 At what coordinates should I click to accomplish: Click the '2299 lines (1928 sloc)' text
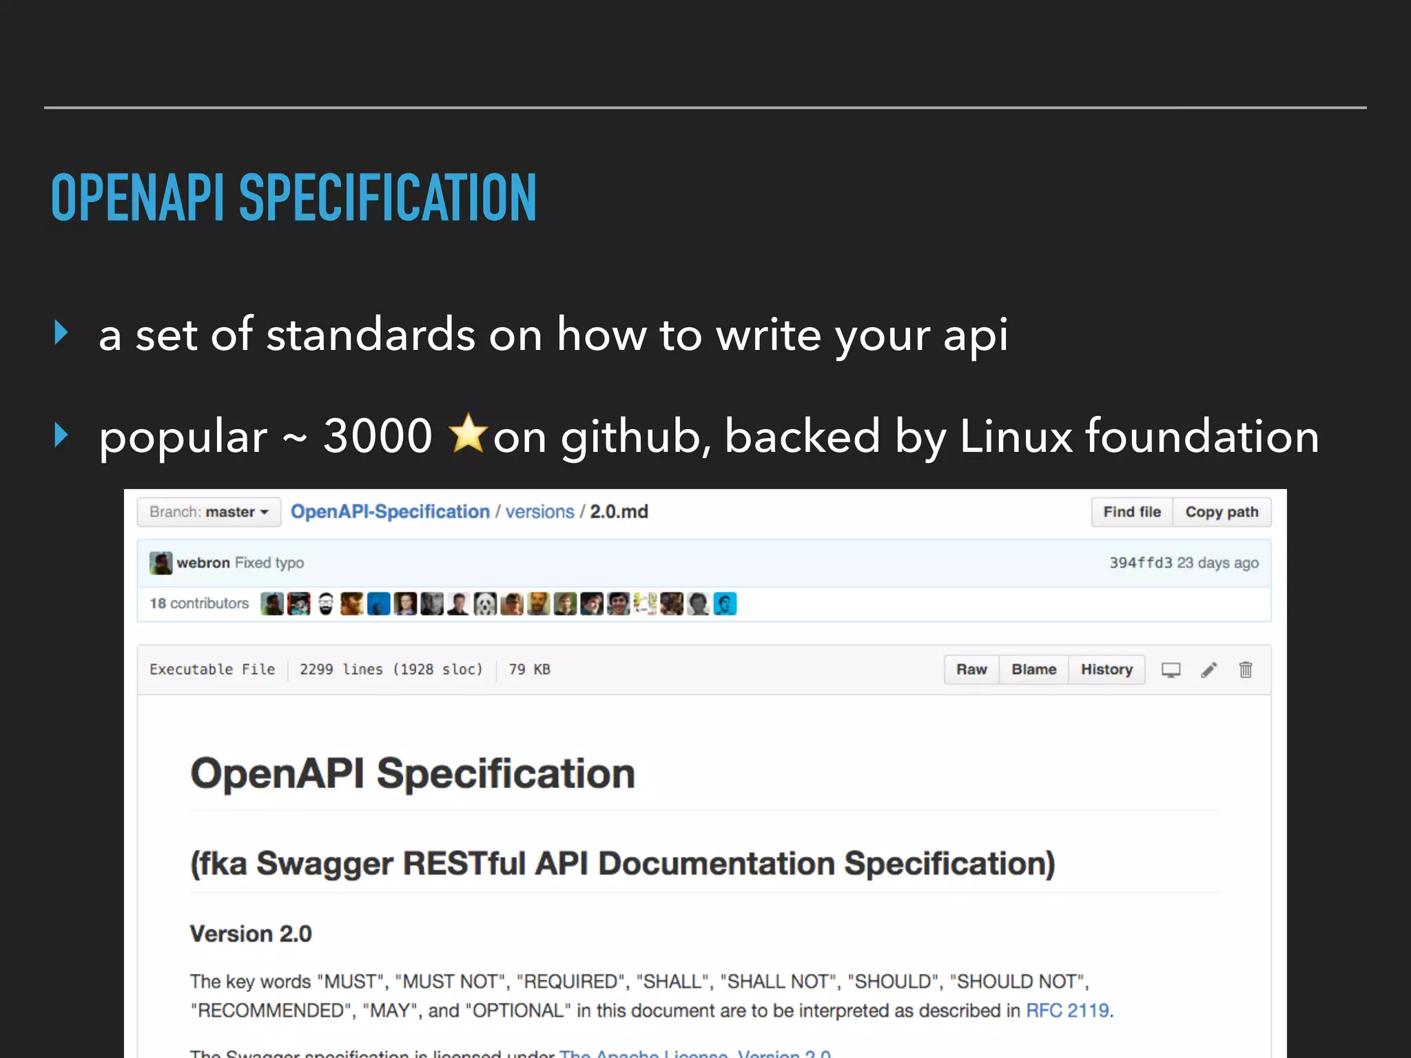coord(391,670)
